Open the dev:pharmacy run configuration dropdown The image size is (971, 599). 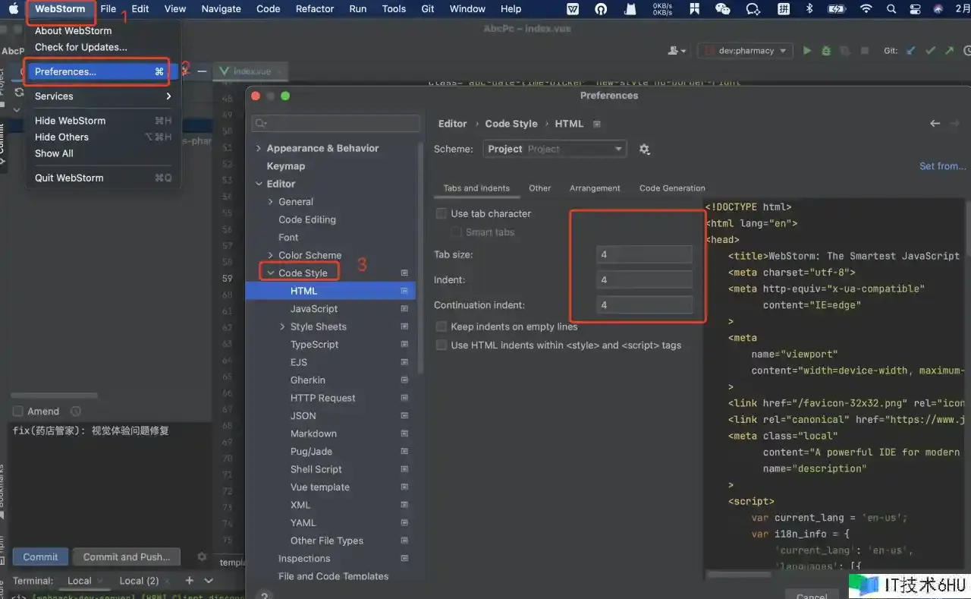point(745,51)
